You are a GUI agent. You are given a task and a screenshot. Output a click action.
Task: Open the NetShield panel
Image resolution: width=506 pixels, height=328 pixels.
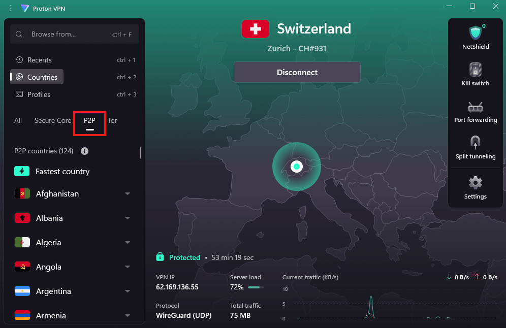475,36
